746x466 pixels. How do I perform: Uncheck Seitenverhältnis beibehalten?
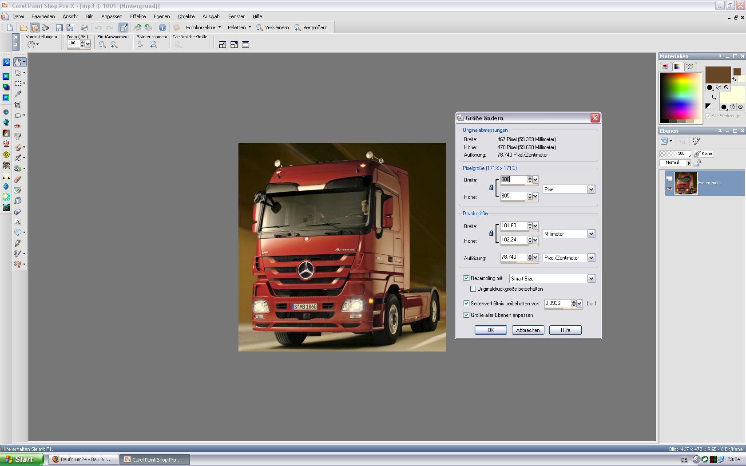[466, 304]
